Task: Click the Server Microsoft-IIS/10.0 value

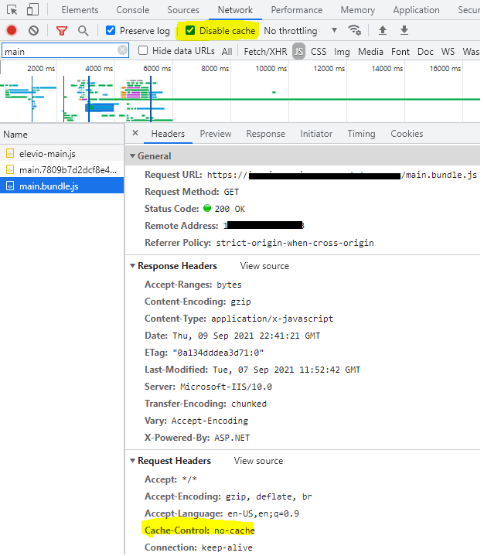Action: point(226,387)
